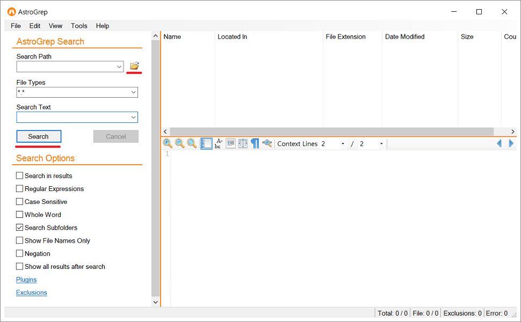Maximize the AstroGrep window

click(479, 12)
